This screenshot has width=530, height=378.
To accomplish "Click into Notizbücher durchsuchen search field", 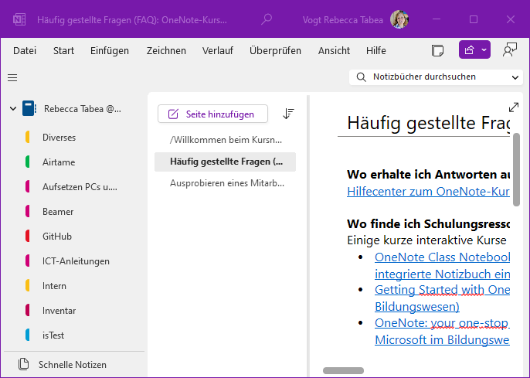I will click(436, 77).
